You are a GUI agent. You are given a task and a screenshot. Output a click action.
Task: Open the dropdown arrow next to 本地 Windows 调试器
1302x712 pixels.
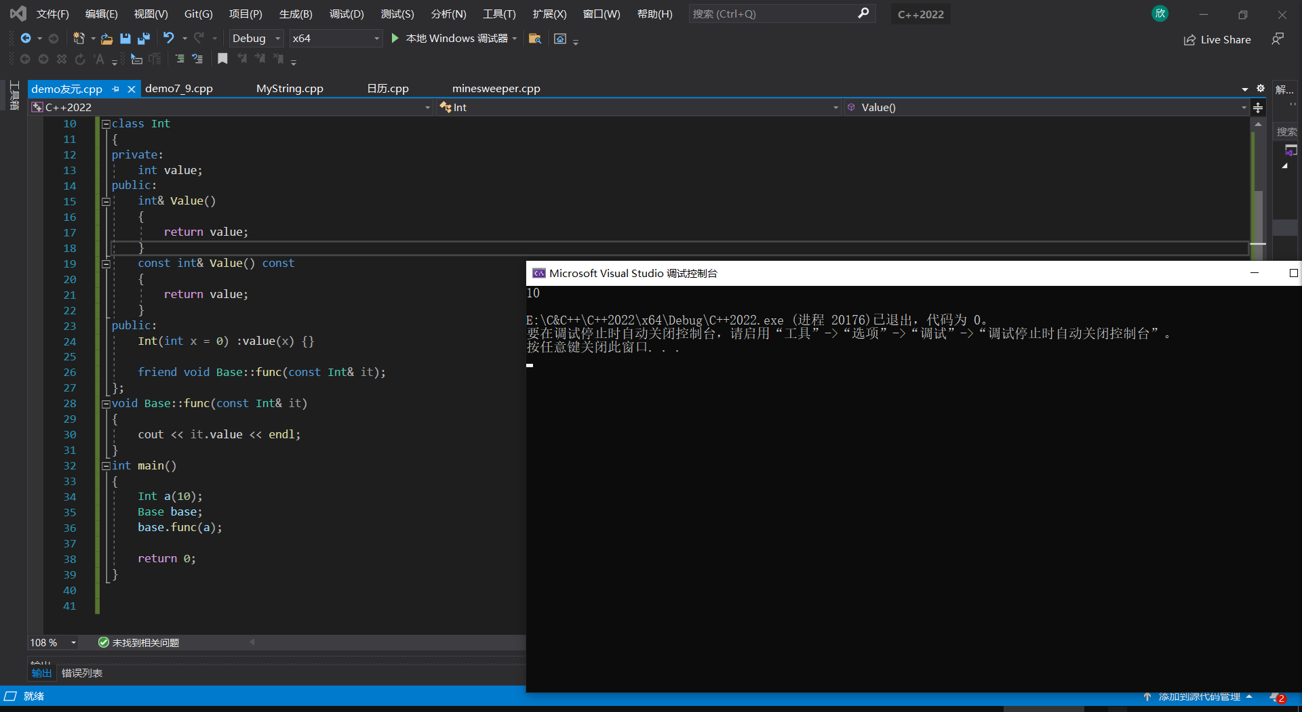click(515, 39)
